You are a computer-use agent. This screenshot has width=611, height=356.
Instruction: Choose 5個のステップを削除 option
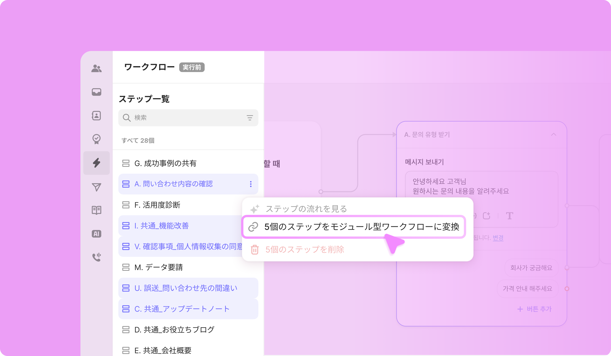click(x=304, y=249)
